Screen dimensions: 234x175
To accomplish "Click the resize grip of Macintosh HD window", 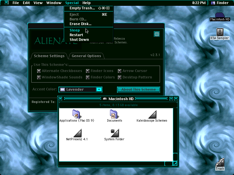I will coord(175,164).
